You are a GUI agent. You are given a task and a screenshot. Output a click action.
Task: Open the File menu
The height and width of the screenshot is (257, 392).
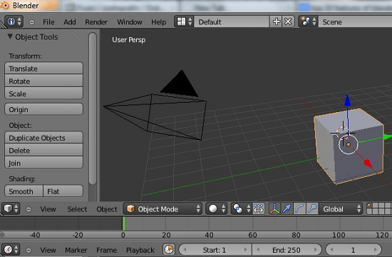pos(48,22)
